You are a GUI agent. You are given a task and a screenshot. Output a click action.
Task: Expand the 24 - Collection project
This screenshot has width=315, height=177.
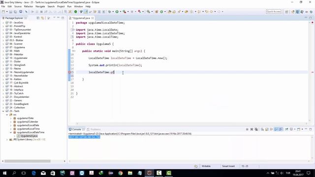click(3, 108)
